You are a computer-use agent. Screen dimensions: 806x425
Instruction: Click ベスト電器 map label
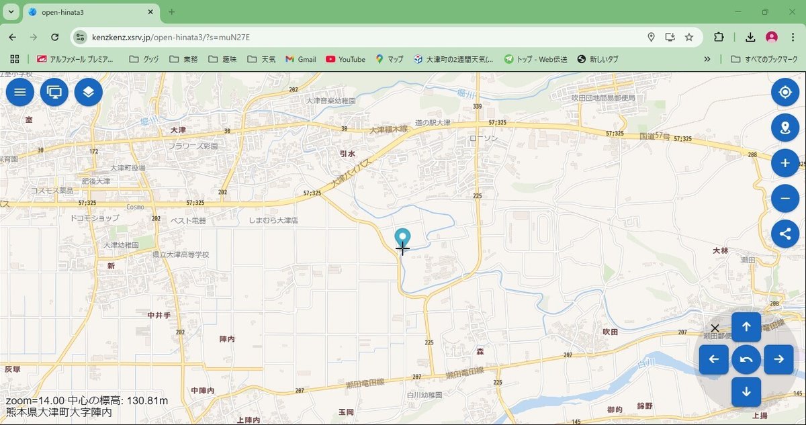tap(188, 220)
